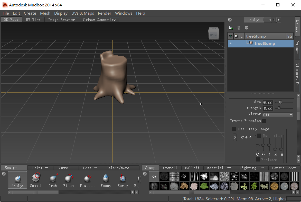The width and height of the screenshot is (301, 202).
Task: Switch to the Stencil tab
Action: (x=170, y=168)
